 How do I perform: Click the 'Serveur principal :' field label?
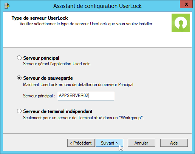pyautogui.click(x=39, y=96)
